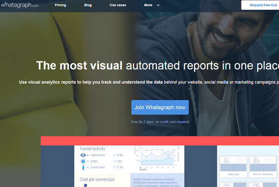279x187 pixels.
Task: Click the New Vs. Returning users icon
Action: (x=256, y=160)
